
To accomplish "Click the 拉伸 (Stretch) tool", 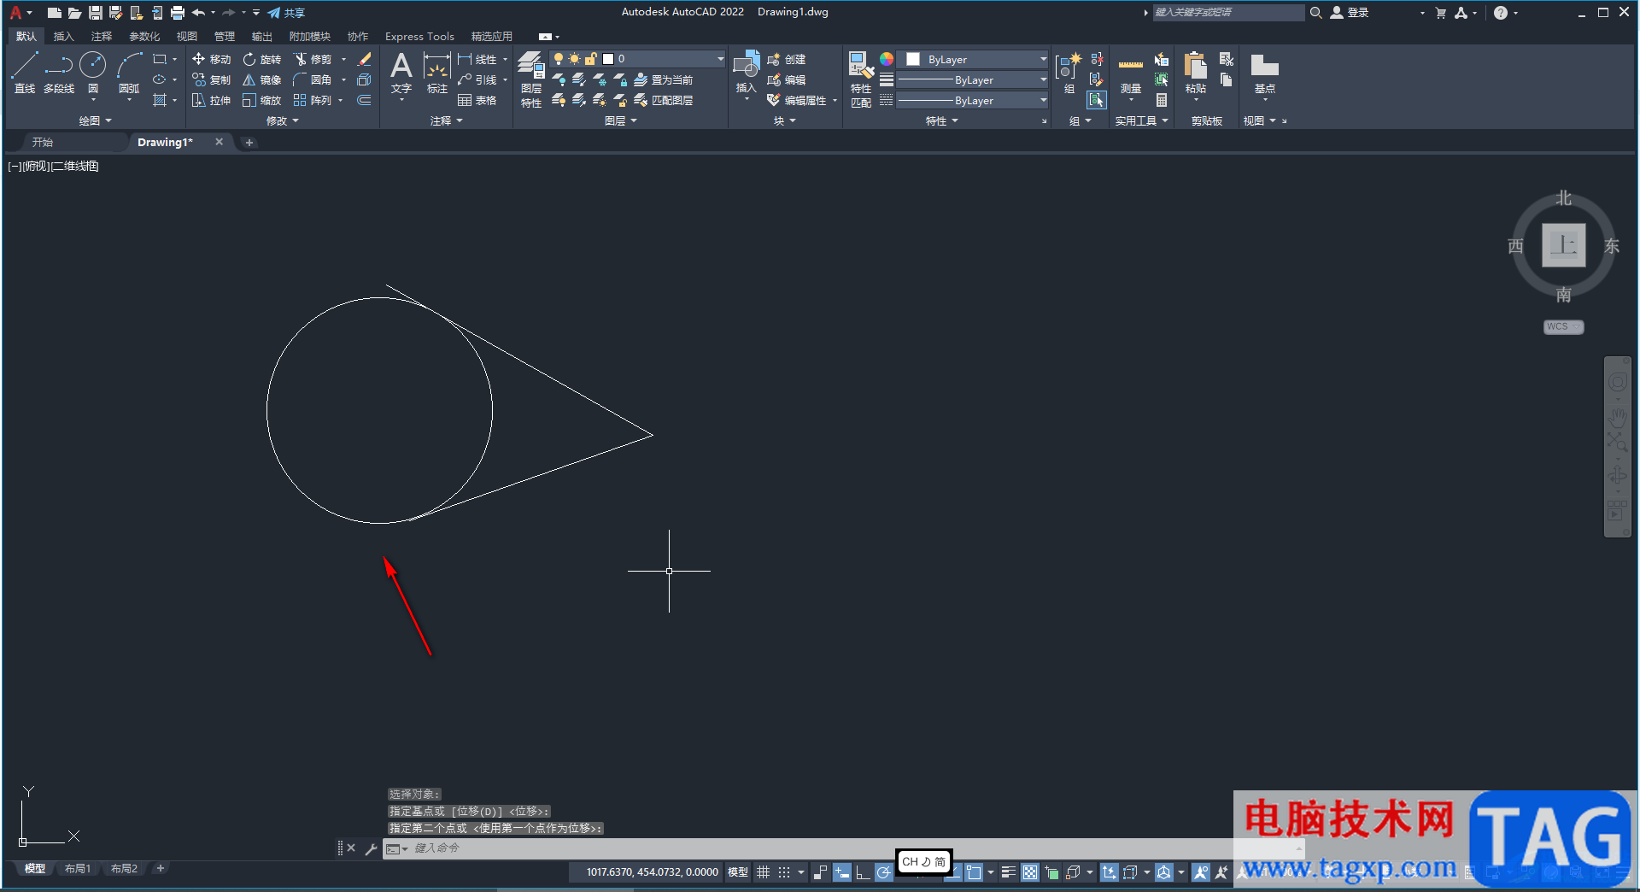I will pyautogui.click(x=212, y=100).
